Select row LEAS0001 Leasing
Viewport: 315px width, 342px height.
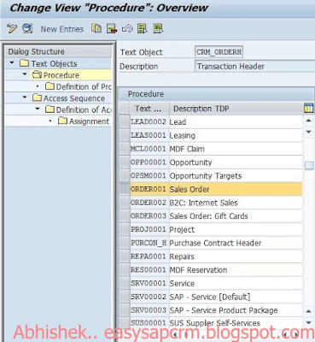(125, 135)
